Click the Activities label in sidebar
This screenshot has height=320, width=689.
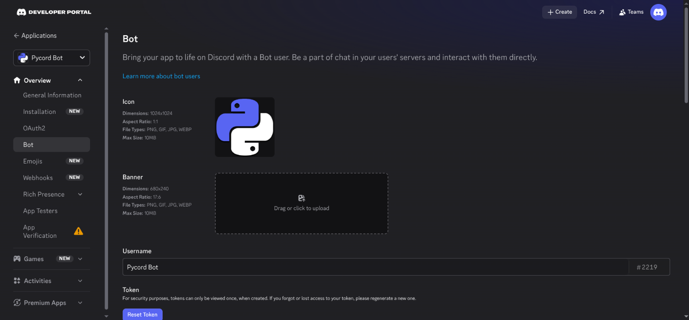pos(37,281)
